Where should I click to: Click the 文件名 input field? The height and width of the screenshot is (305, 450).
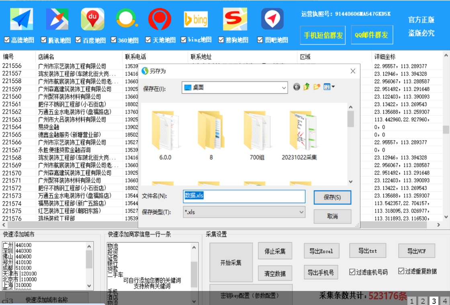(x=244, y=196)
